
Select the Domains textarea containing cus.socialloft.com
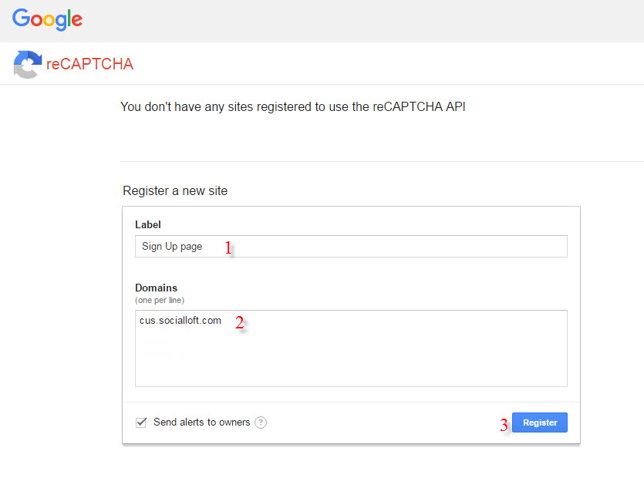tap(351, 347)
